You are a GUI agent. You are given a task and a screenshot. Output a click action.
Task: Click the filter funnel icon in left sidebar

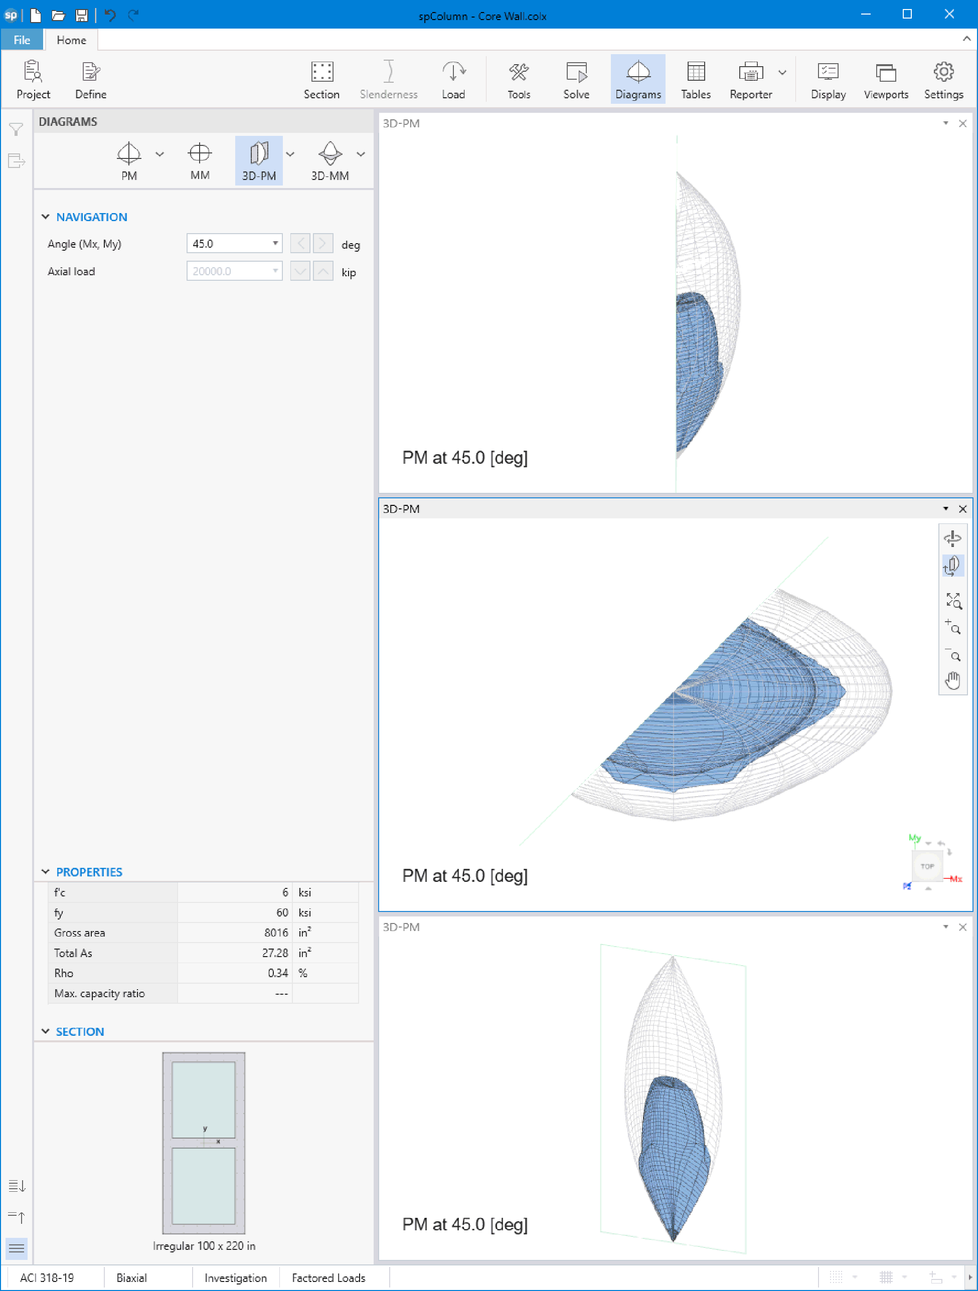tap(17, 129)
